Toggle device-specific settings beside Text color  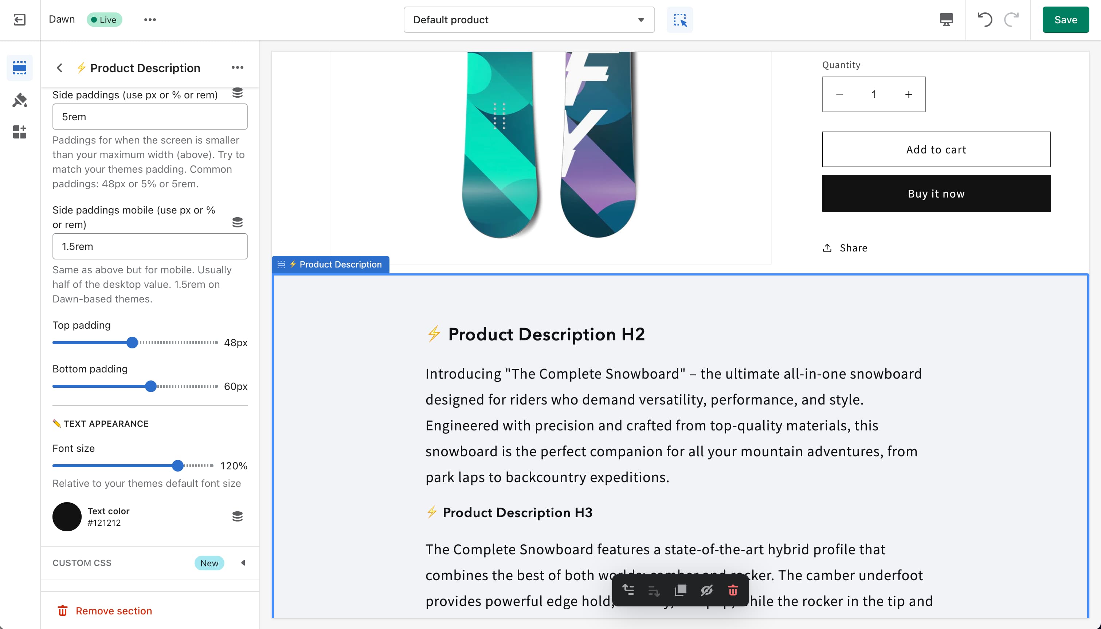pyautogui.click(x=238, y=516)
